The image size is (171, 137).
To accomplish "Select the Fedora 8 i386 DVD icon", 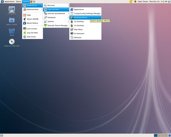I will pyautogui.click(x=12, y=43).
